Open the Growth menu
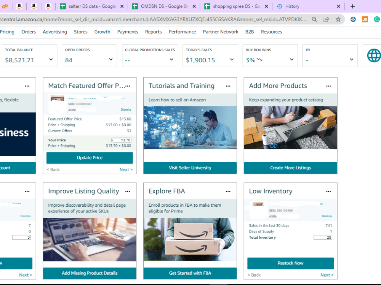 pos(102,32)
